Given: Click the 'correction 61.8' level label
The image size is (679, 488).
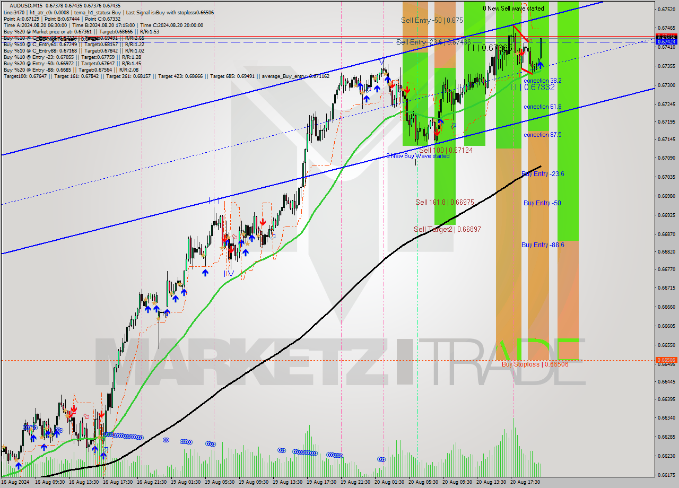Looking at the screenshot, I should [x=542, y=107].
